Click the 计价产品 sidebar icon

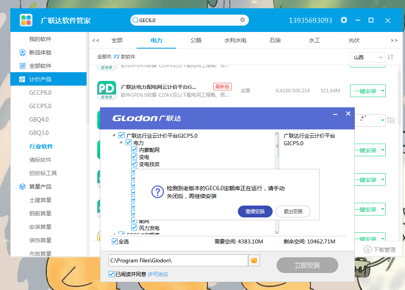pyautogui.click(x=22, y=79)
